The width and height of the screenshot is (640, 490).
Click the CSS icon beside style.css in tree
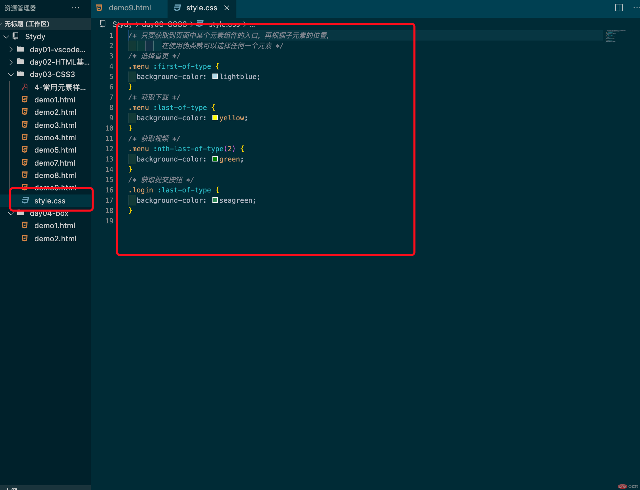pos(25,200)
